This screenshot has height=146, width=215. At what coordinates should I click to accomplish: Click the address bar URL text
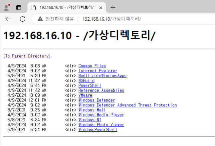112,19
